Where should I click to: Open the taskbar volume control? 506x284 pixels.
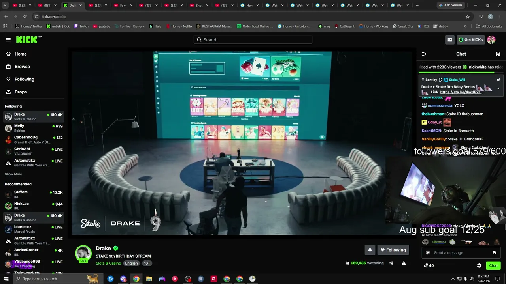(x=472, y=279)
